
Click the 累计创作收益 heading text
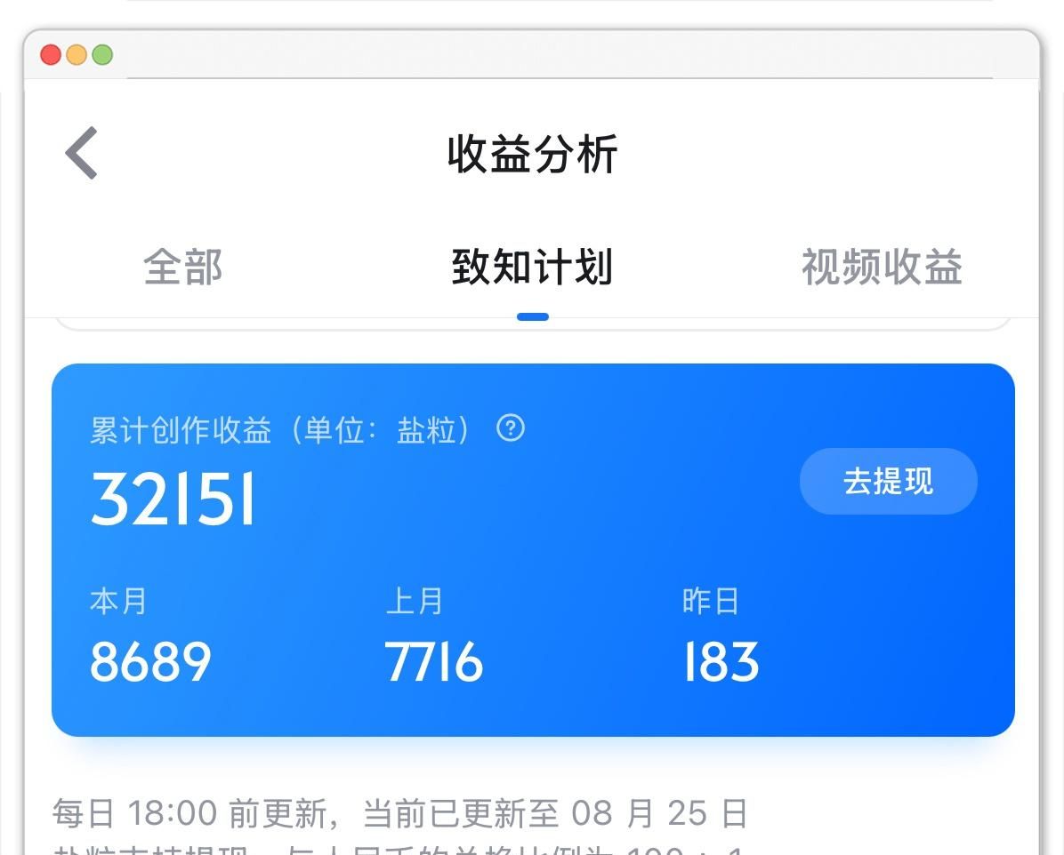click(181, 430)
